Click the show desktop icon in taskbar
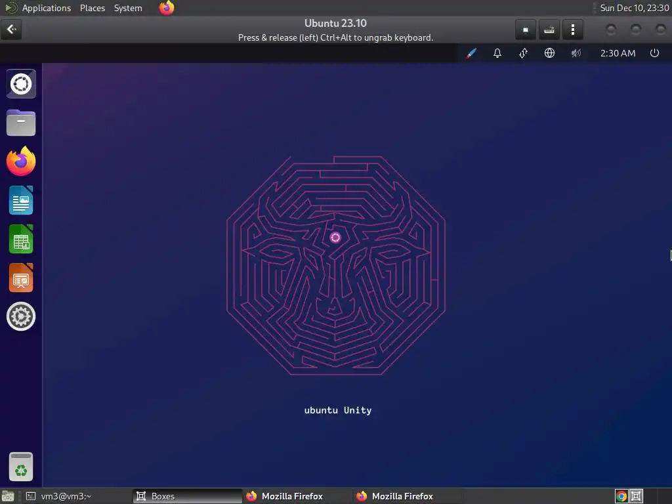 (x=8, y=497)
